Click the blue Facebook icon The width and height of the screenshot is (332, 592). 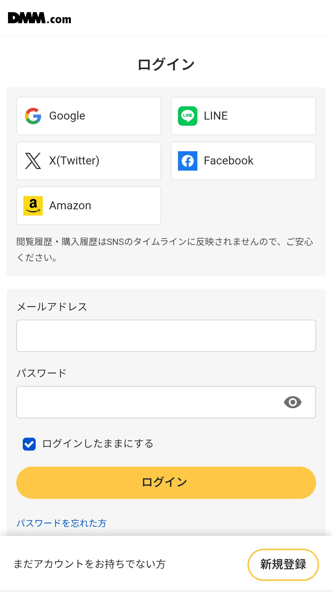click(x=188, y=161)
